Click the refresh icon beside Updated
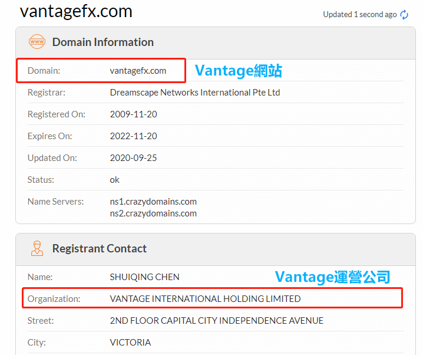Viewport: 423px width, 355px height. pyautogui.click(x=404, y=15)
